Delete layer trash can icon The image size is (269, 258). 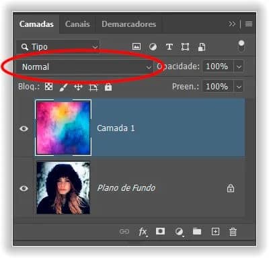pos(233,232)
